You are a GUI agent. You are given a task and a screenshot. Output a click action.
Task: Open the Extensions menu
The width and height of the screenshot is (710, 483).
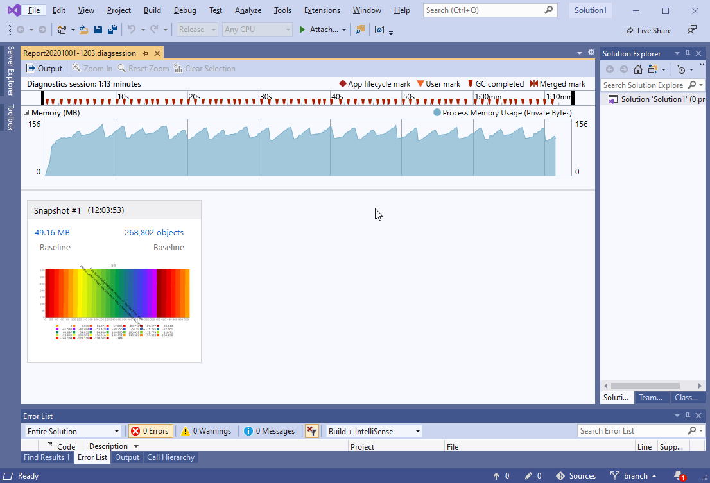click(x=322, y=10)
